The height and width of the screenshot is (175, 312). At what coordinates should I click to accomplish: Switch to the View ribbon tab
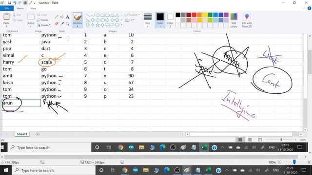[x=33, y=8]
